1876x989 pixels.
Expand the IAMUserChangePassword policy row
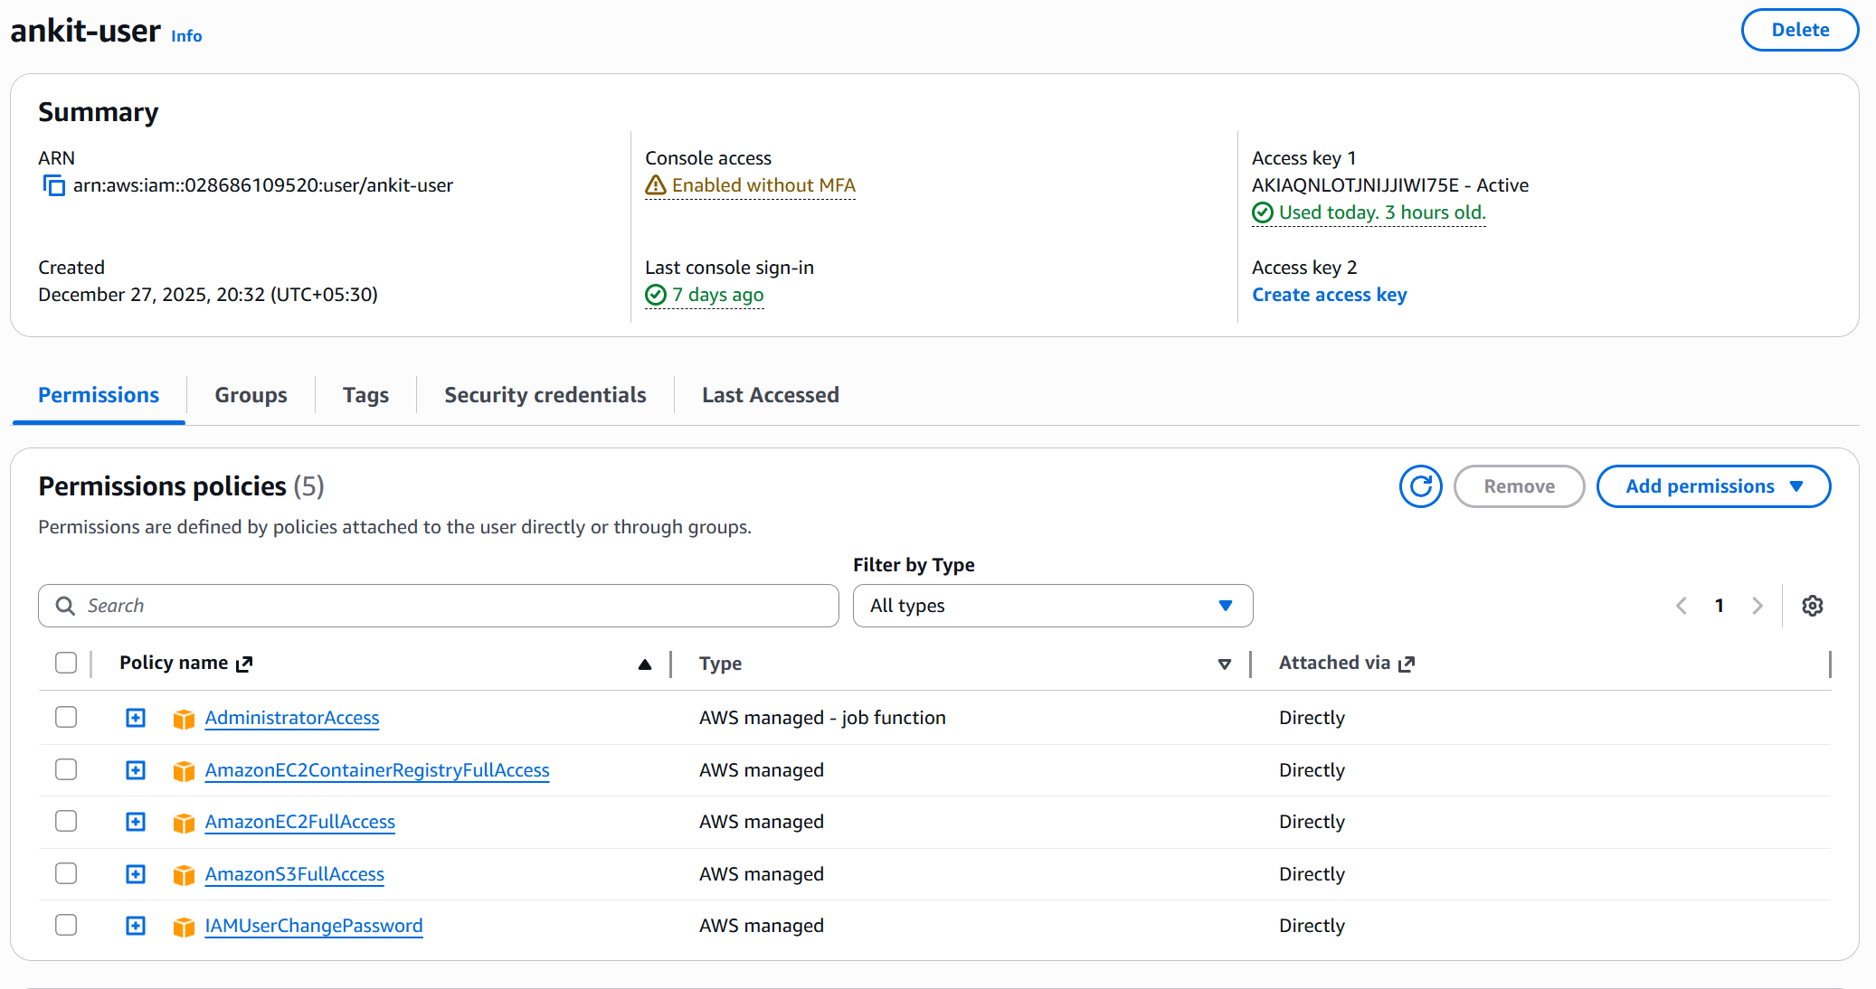[x=136, y=926]
